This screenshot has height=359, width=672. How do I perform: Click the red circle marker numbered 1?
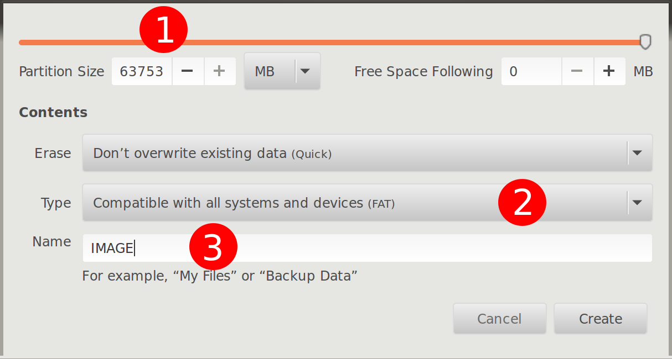[164, 31]
